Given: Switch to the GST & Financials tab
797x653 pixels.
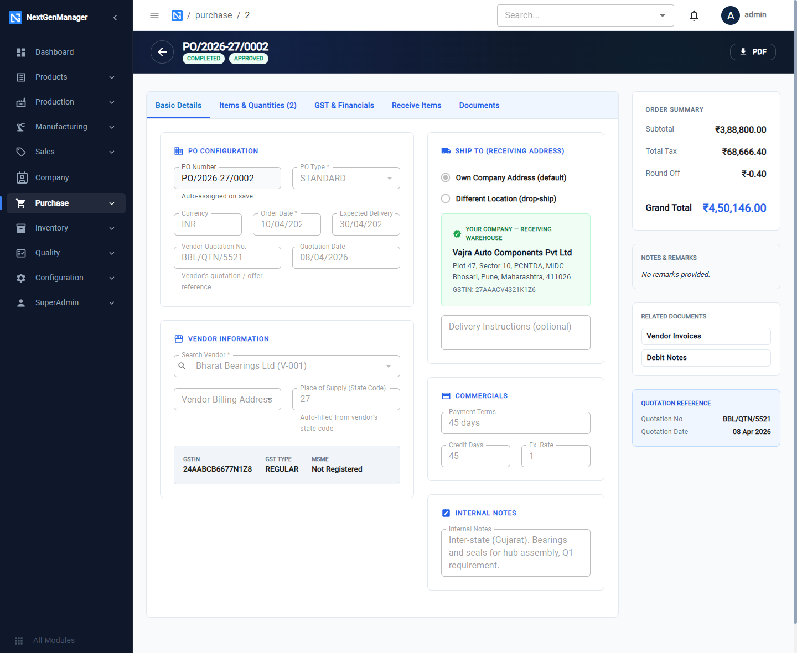Looking at the screenshot, I should tap(344, 105).
